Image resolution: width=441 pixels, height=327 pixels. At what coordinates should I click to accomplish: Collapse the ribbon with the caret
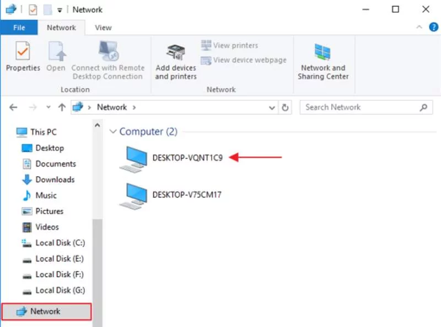(x=419, y=28)
